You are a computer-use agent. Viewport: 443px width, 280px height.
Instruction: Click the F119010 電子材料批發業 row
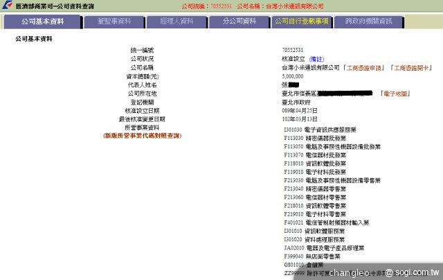coord(315,172)
